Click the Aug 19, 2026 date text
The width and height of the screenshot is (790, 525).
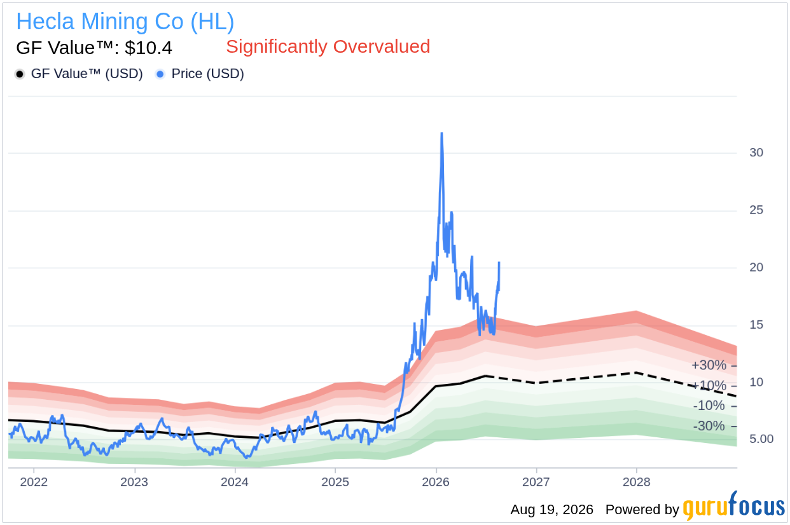(x=551, y=510)
